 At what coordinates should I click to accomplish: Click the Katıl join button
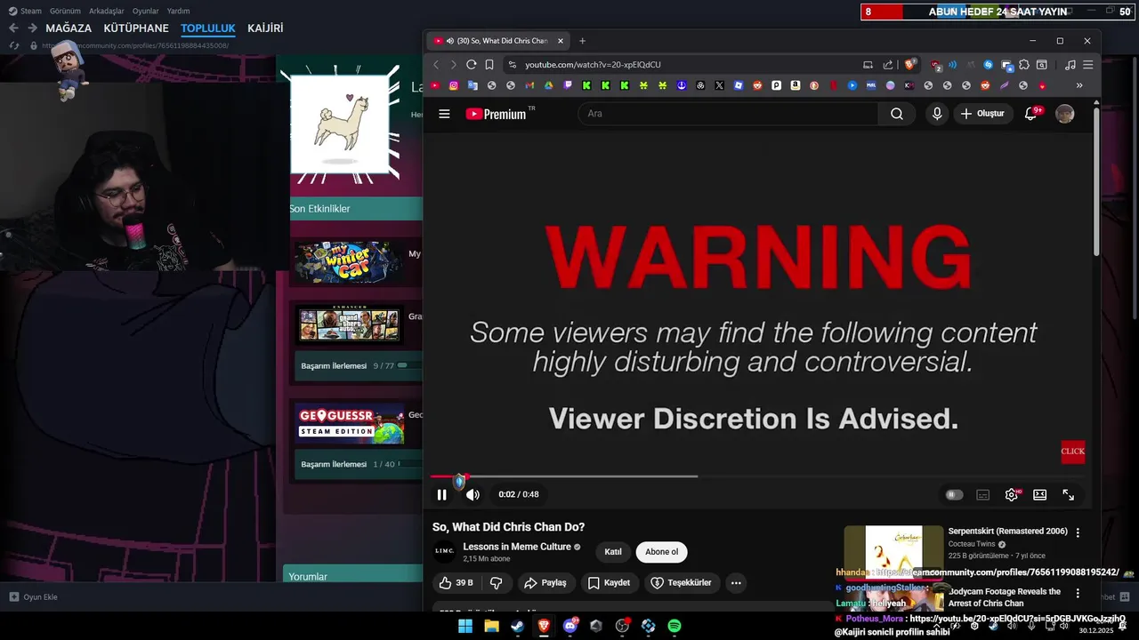(613, 552)
